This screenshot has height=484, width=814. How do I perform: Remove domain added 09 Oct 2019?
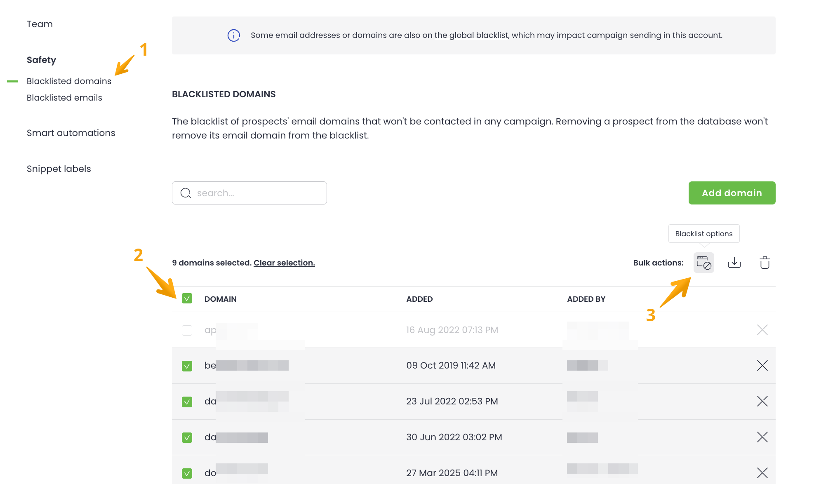(x=762, y=366)
